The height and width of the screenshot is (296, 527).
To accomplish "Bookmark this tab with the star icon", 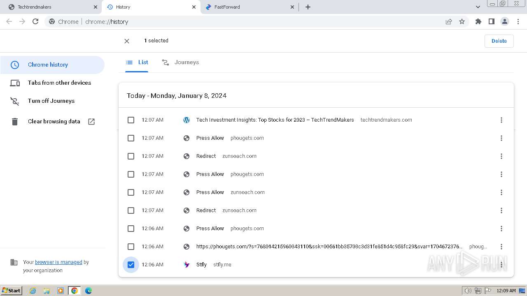I will (462, 21).
